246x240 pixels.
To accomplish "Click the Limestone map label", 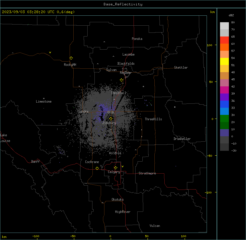I will click(44, 101).
